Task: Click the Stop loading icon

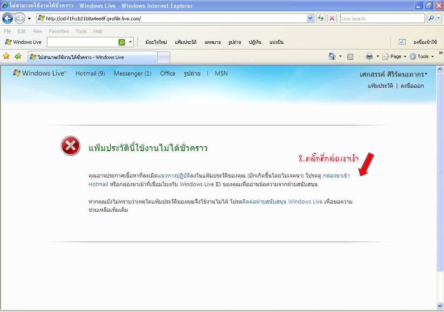Action: pos(332,19)
